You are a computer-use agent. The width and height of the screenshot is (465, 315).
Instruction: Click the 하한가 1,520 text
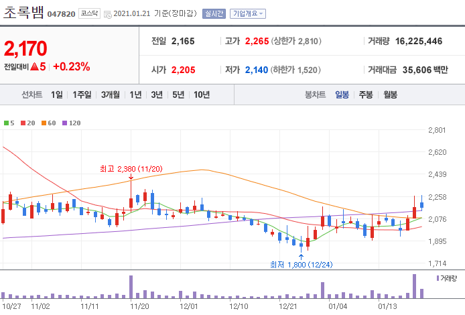coord(295,70)
